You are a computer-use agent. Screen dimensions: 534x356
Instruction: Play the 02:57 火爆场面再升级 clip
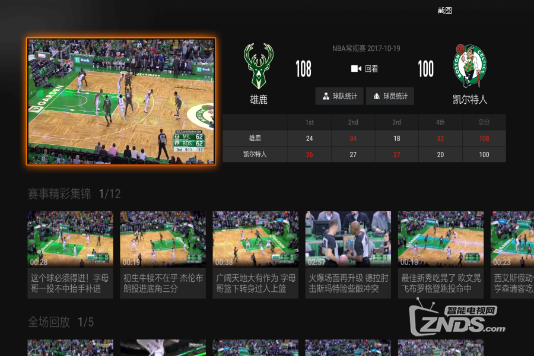tap(348, 254)
